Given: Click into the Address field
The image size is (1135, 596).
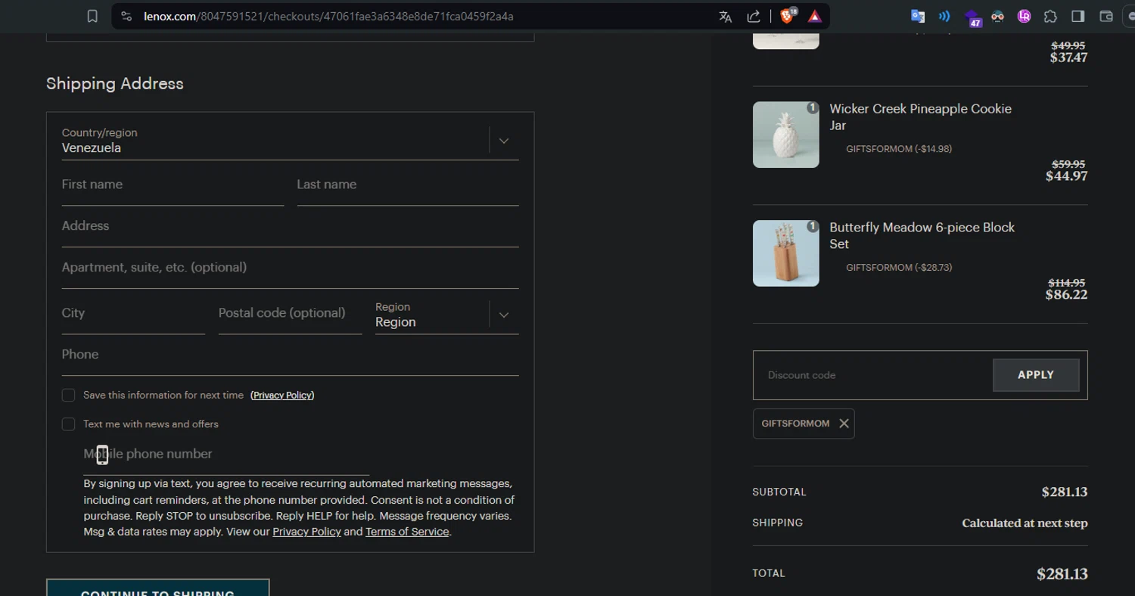Looking at the screenshot, I should coord(291,227).
